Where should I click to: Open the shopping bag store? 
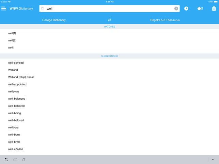coord(214,9)
